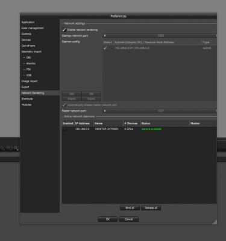
Task: Sort daemons by the Status column header
Action: [165, 124]
